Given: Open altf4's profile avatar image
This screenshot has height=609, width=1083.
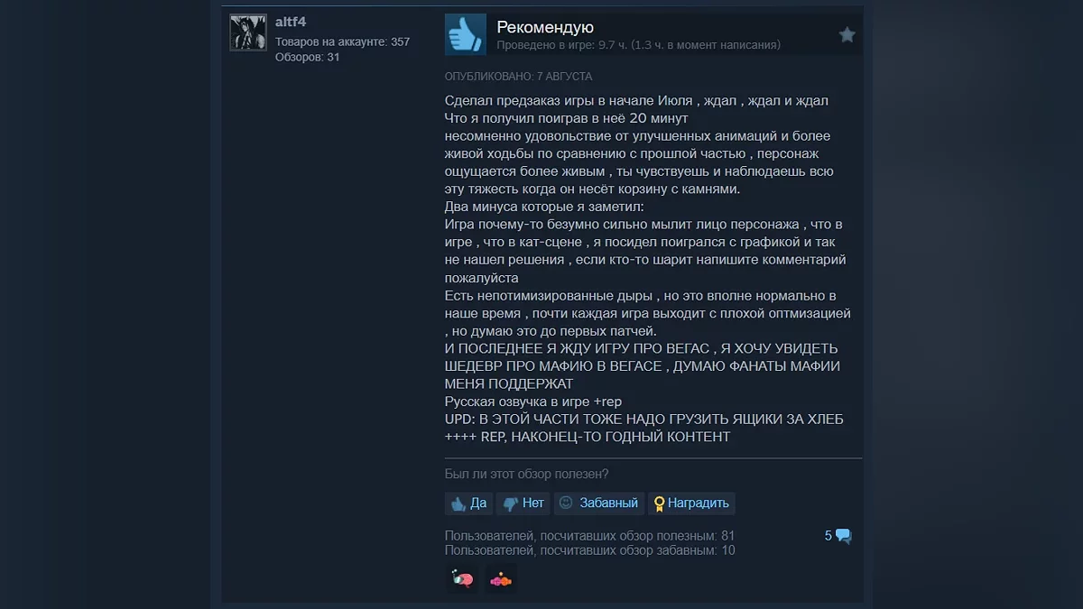Looking at the screenshot, I should 248,32.
